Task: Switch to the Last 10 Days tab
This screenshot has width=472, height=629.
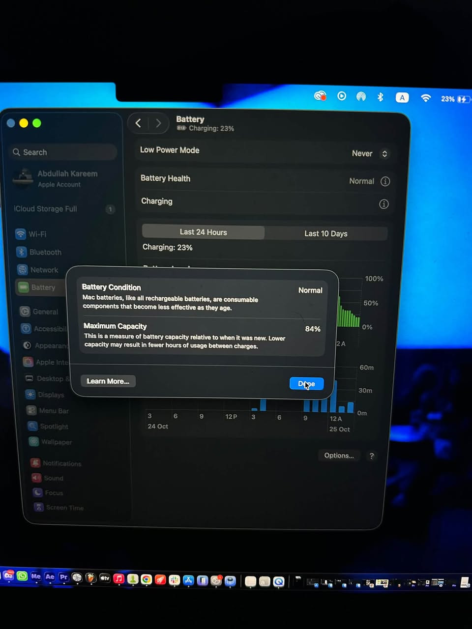Action: pos(325,233)
